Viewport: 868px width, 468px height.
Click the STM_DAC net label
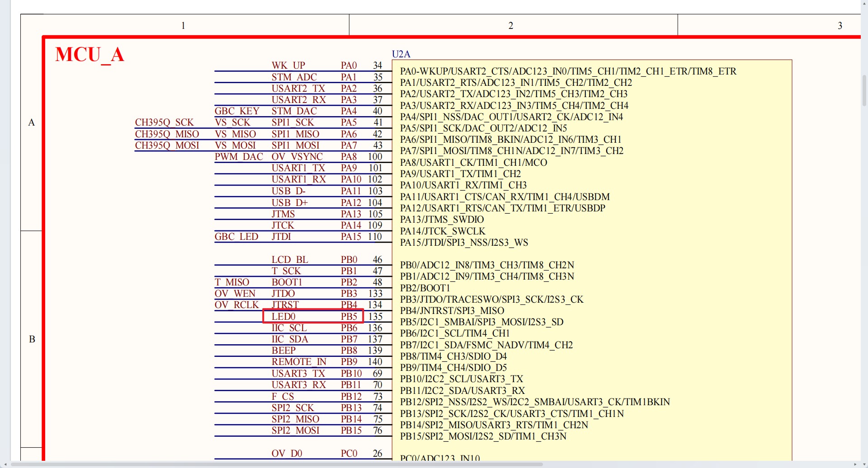pos(294,111)
